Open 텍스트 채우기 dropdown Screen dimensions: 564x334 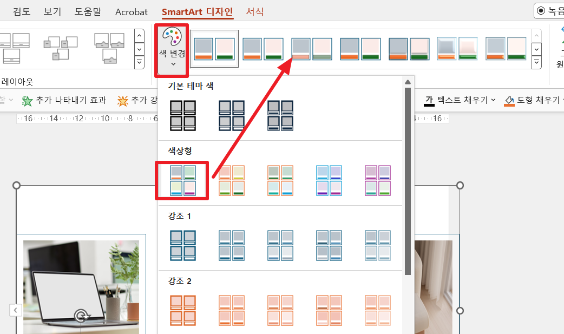460,100
